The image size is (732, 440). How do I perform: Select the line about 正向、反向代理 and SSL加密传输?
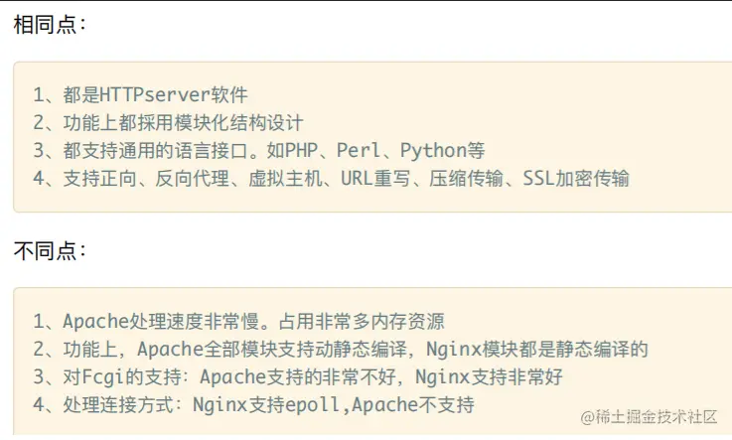coord(331,179)
